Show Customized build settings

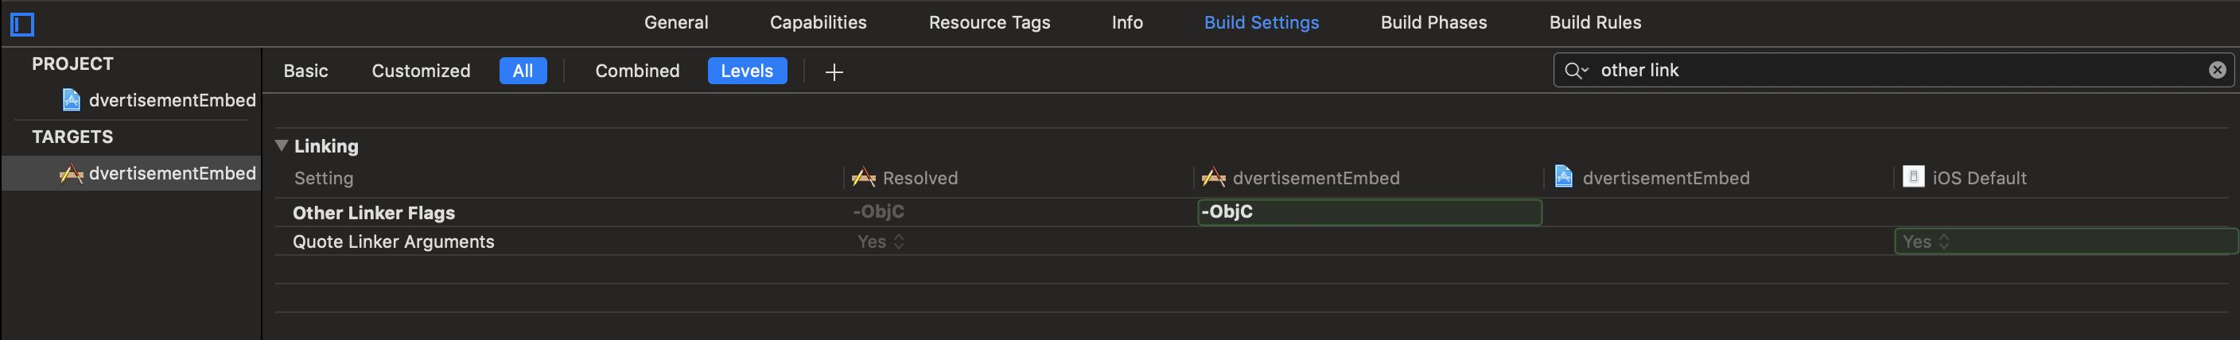click(x=421, y=71)
